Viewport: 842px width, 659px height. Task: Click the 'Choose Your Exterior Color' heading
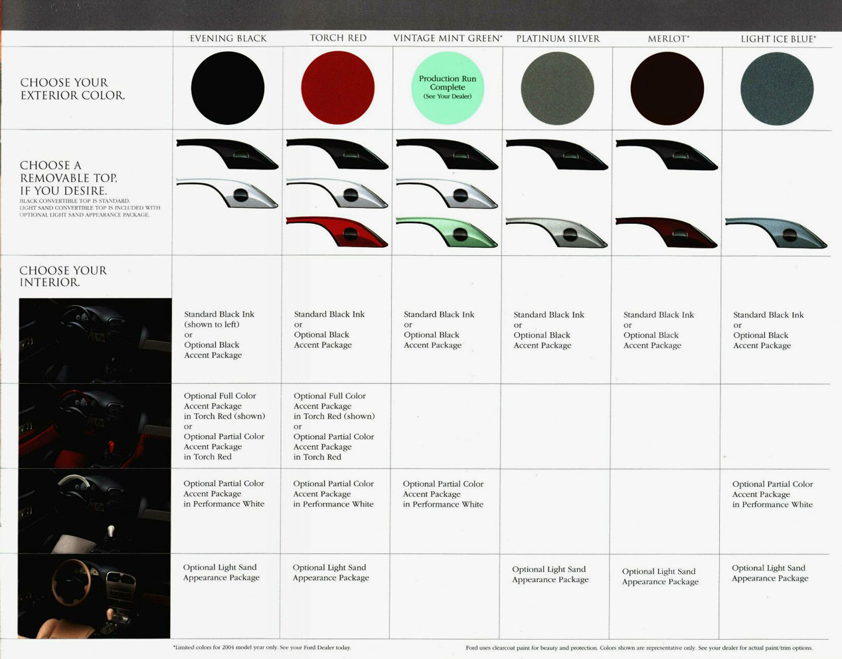[72, 88]
